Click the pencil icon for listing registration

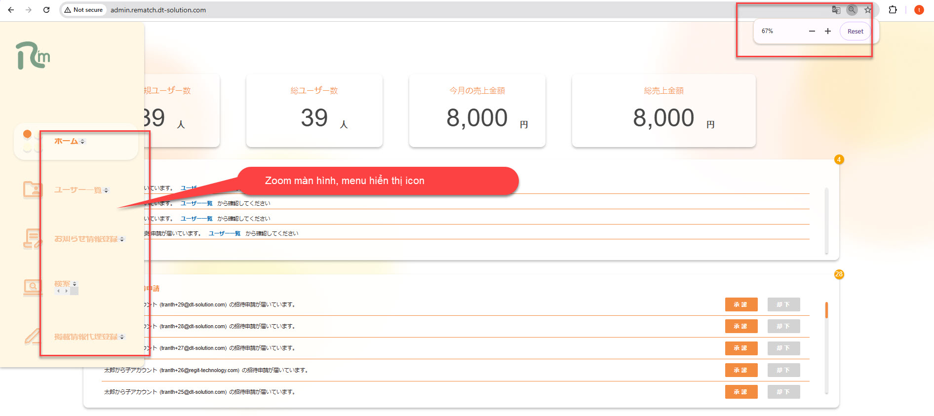click(x=33, y=337)
